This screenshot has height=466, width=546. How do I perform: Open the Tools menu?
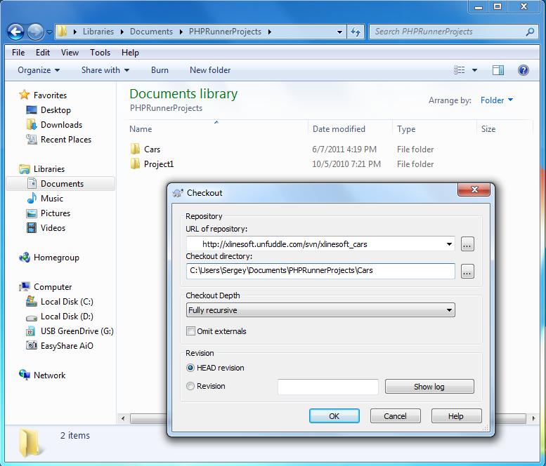[100, 53]
